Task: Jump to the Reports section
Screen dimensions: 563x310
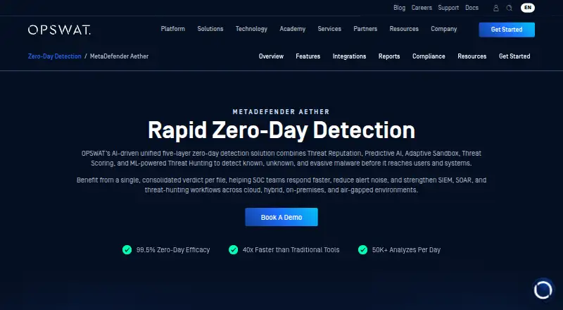Action: [389, 56]
